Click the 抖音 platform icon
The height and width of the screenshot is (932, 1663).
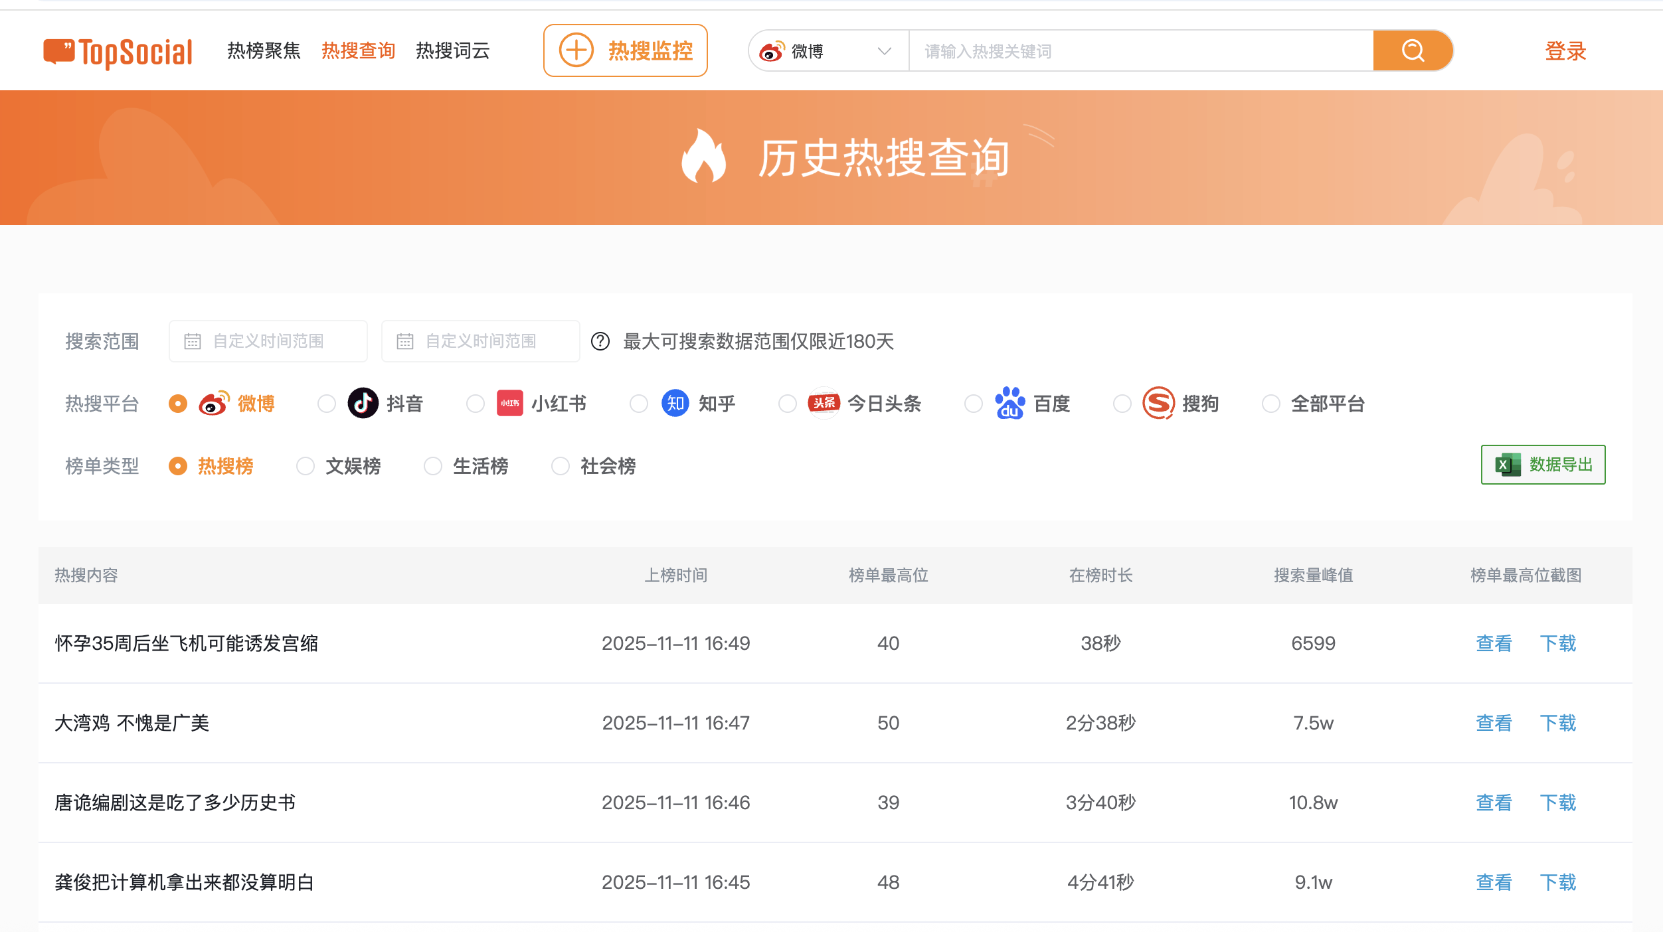click(363, 403)
